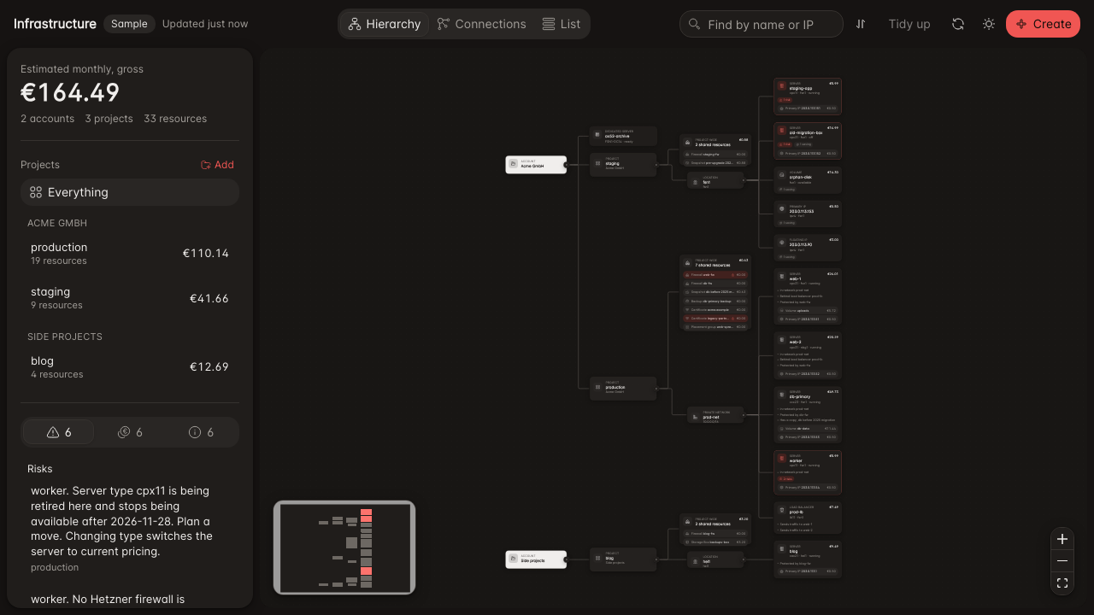Open the dedicated server archive node

pos(623,136)
